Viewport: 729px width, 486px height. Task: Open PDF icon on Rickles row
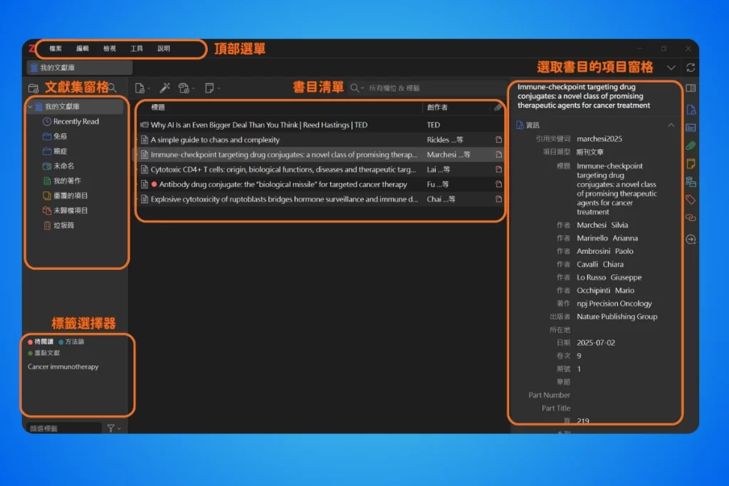(x=498, y=140)
